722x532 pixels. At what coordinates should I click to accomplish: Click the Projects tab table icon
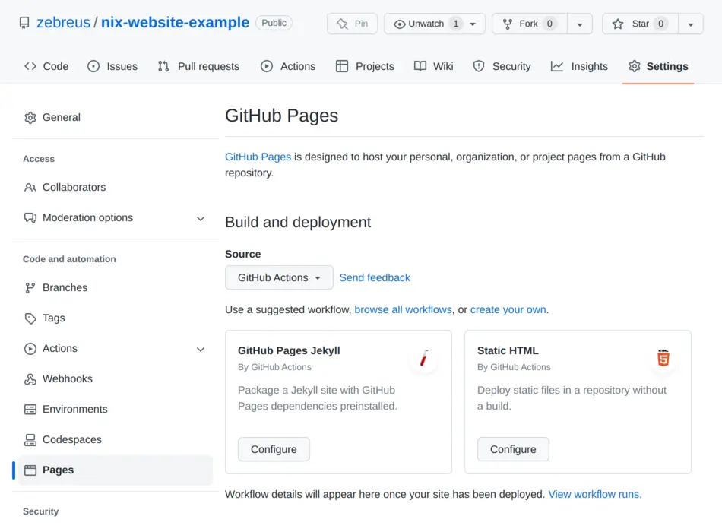pyautogui.click(x=342, y=66)
